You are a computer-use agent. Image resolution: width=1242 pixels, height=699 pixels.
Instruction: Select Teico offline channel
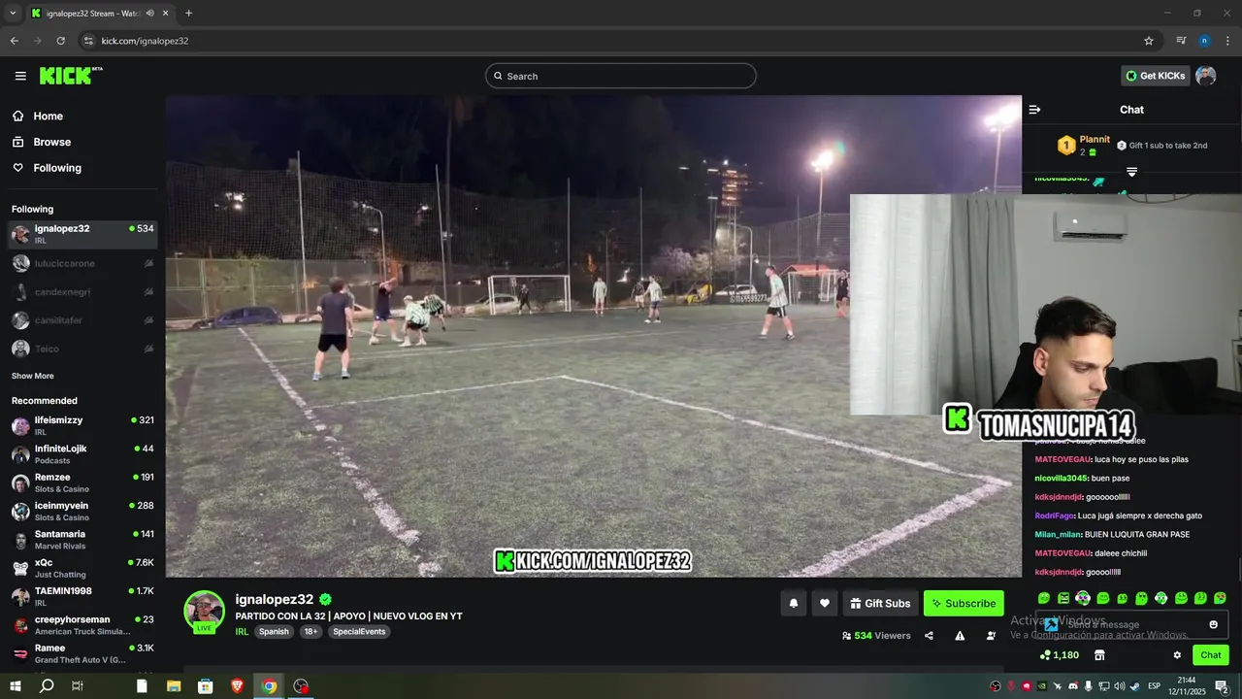point(82,349)
